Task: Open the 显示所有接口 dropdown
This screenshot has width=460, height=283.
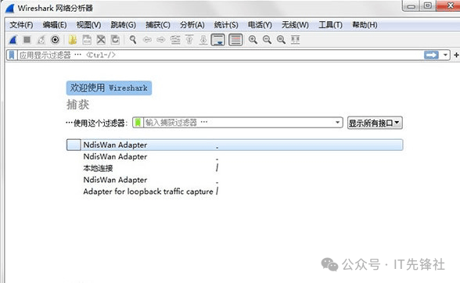Action: (375, 123)
